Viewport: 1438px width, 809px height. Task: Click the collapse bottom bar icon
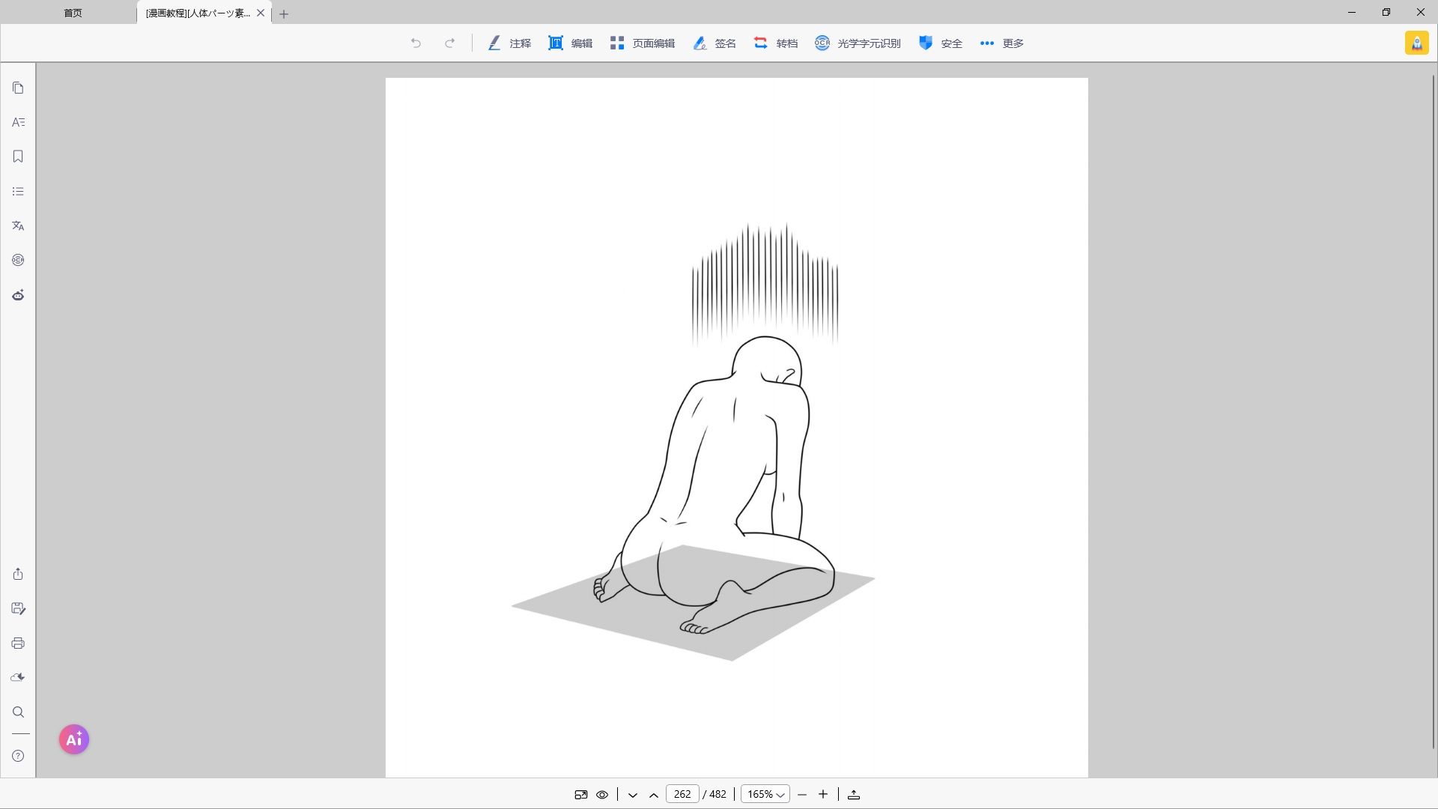[x=854, y=795]
